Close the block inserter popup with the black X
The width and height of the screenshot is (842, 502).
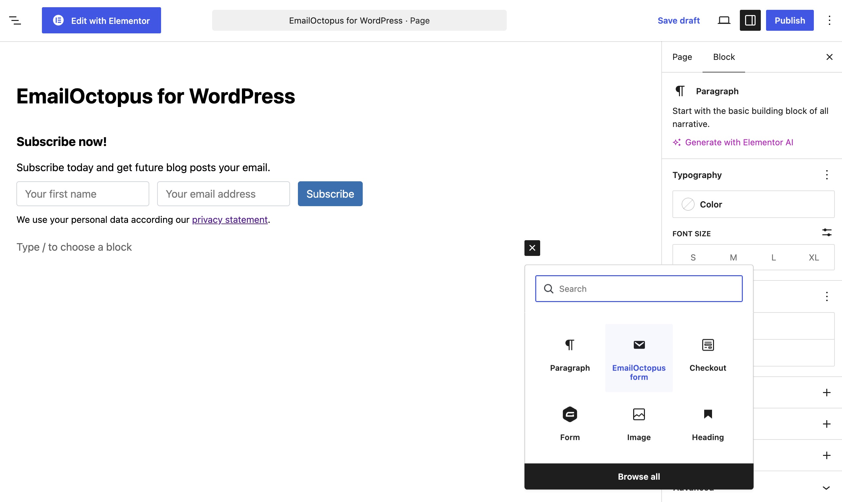[532, 248]
